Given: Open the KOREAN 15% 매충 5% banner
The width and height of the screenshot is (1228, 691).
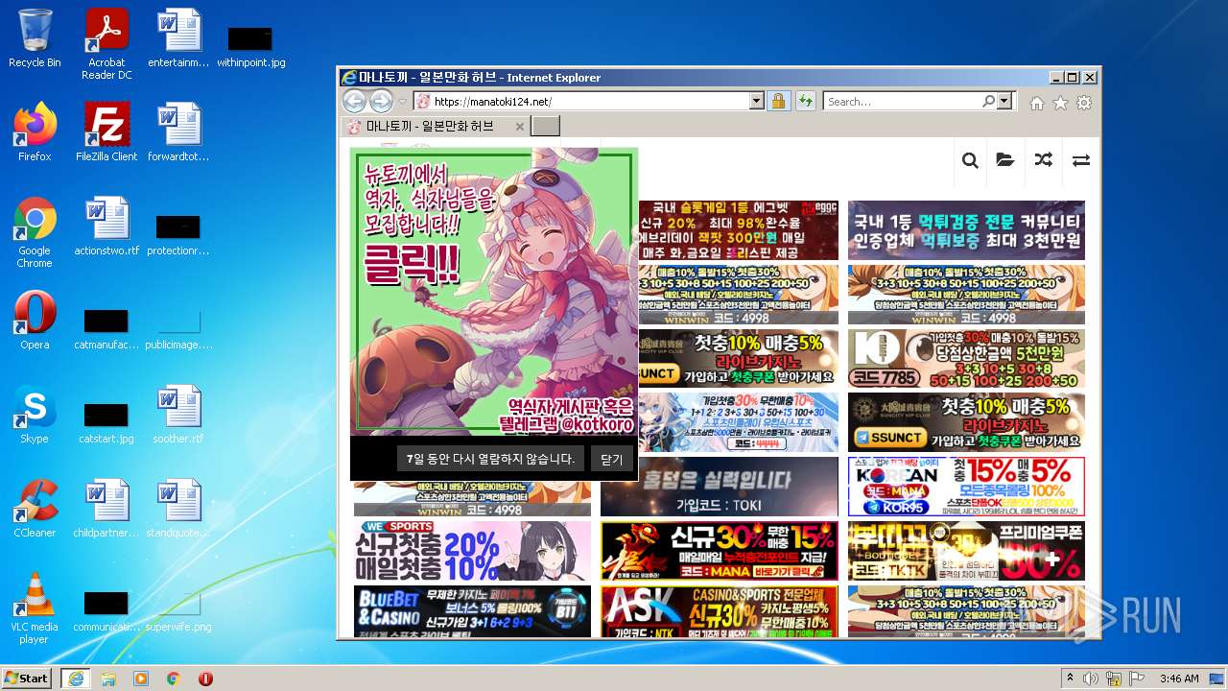Looking at the screenshot, I should click(x=966, y=487).
